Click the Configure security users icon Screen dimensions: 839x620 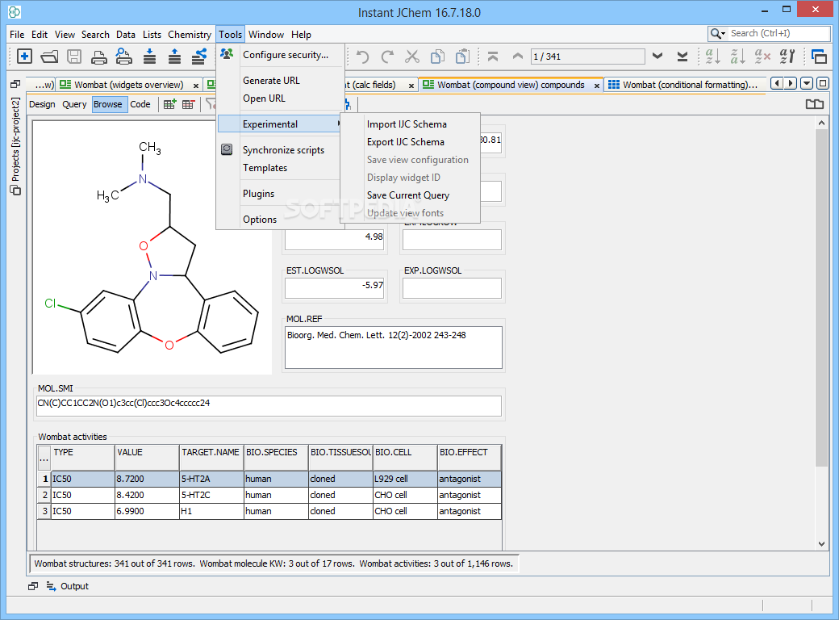(x=227, y=54)
